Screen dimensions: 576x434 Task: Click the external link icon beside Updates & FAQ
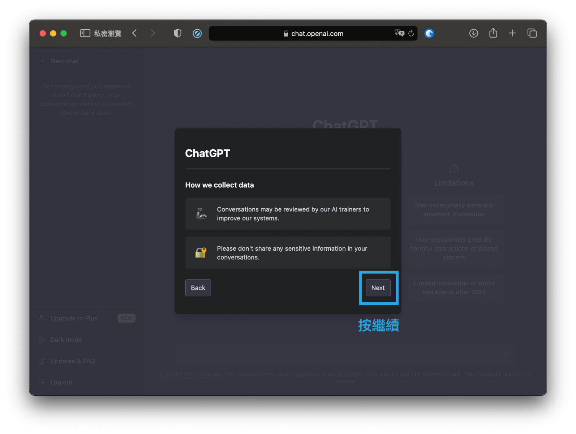coord(42,361)
